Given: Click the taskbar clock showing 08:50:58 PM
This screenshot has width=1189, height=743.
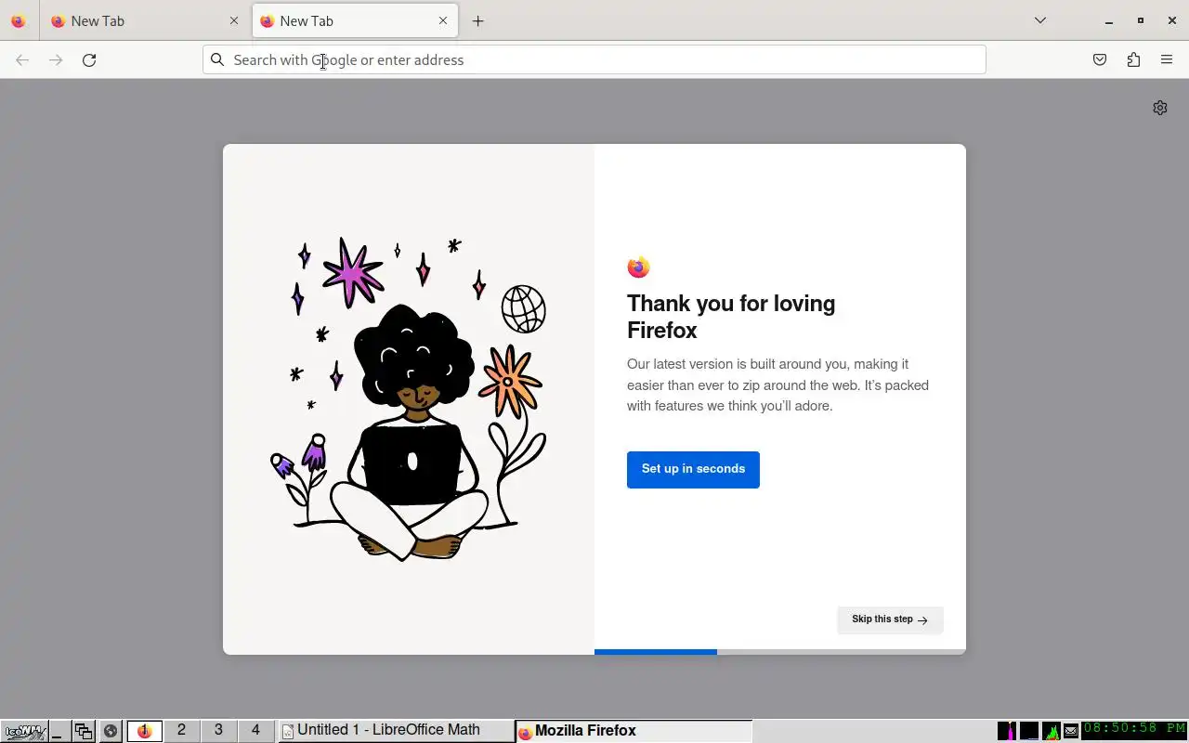Looking at the screenshot, I should point(1134,731).
